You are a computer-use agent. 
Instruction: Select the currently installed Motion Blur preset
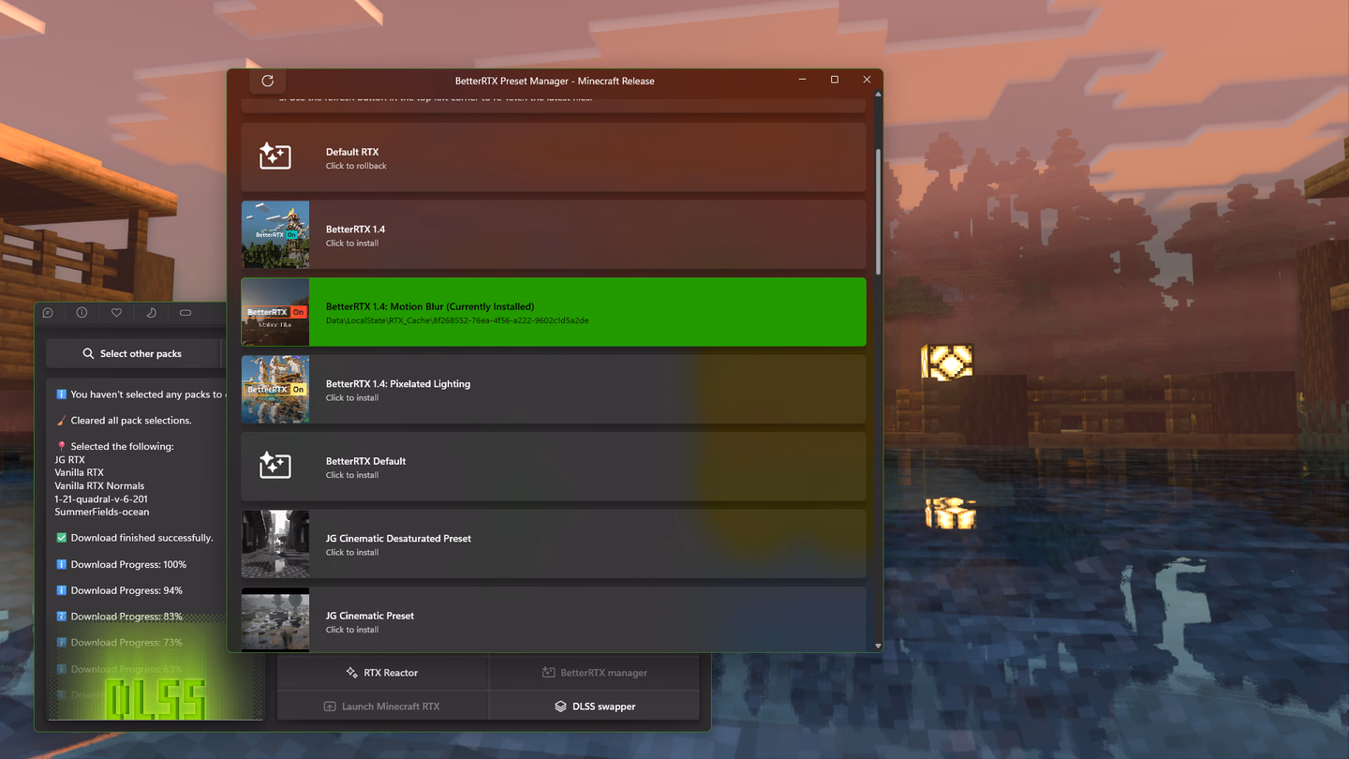coord(554,312)
